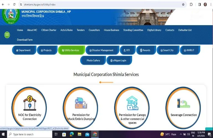This screenshot has width=213, height=138.
Task: Click the green hamburger menu icon
Action: [7, 35]
